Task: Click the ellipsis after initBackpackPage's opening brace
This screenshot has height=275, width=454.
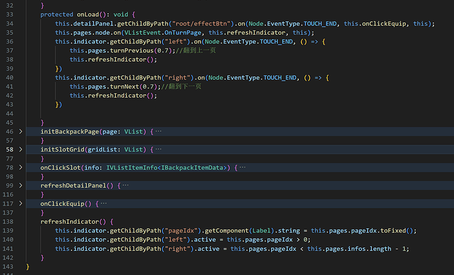Action: click(x=159, y=131)
